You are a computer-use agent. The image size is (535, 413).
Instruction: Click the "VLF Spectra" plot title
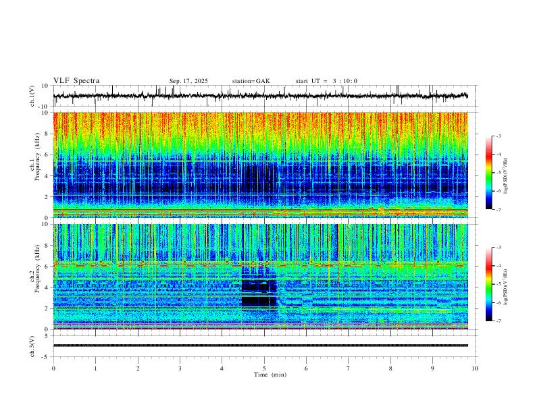point(76,80)
